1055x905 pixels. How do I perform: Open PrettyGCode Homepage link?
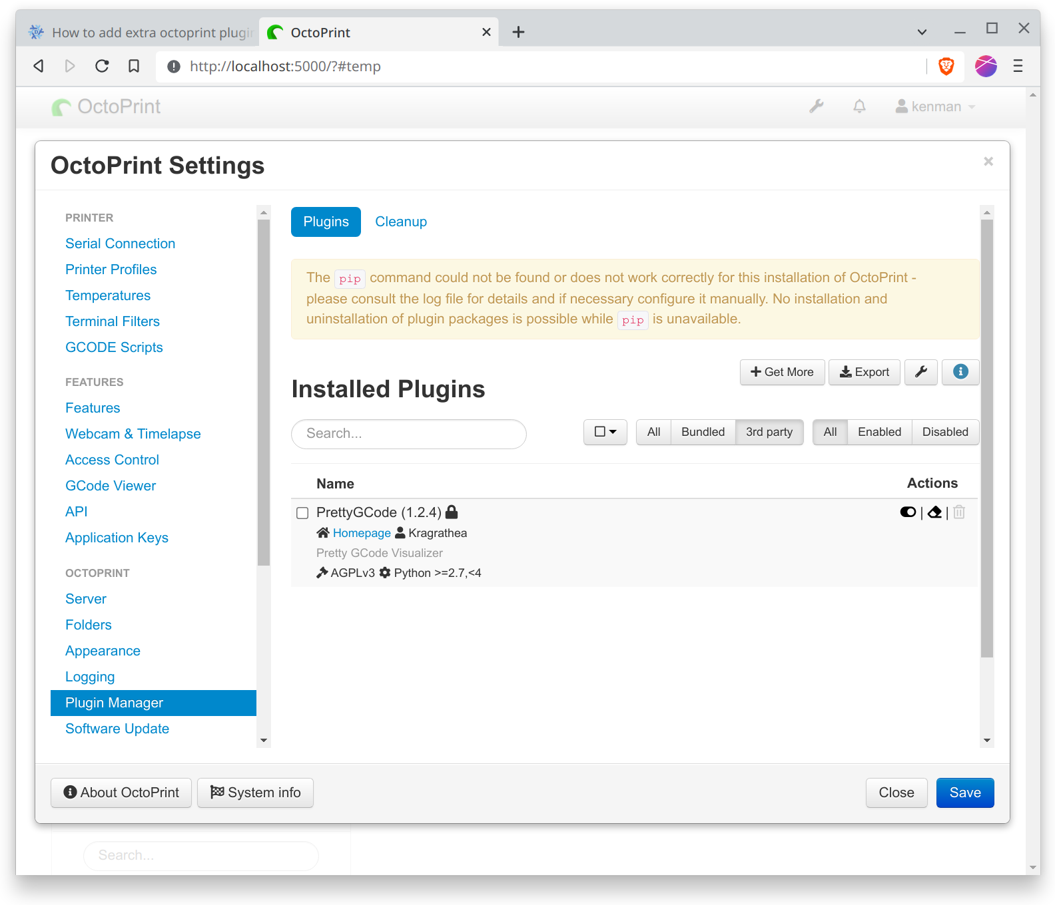click(362, 533)
